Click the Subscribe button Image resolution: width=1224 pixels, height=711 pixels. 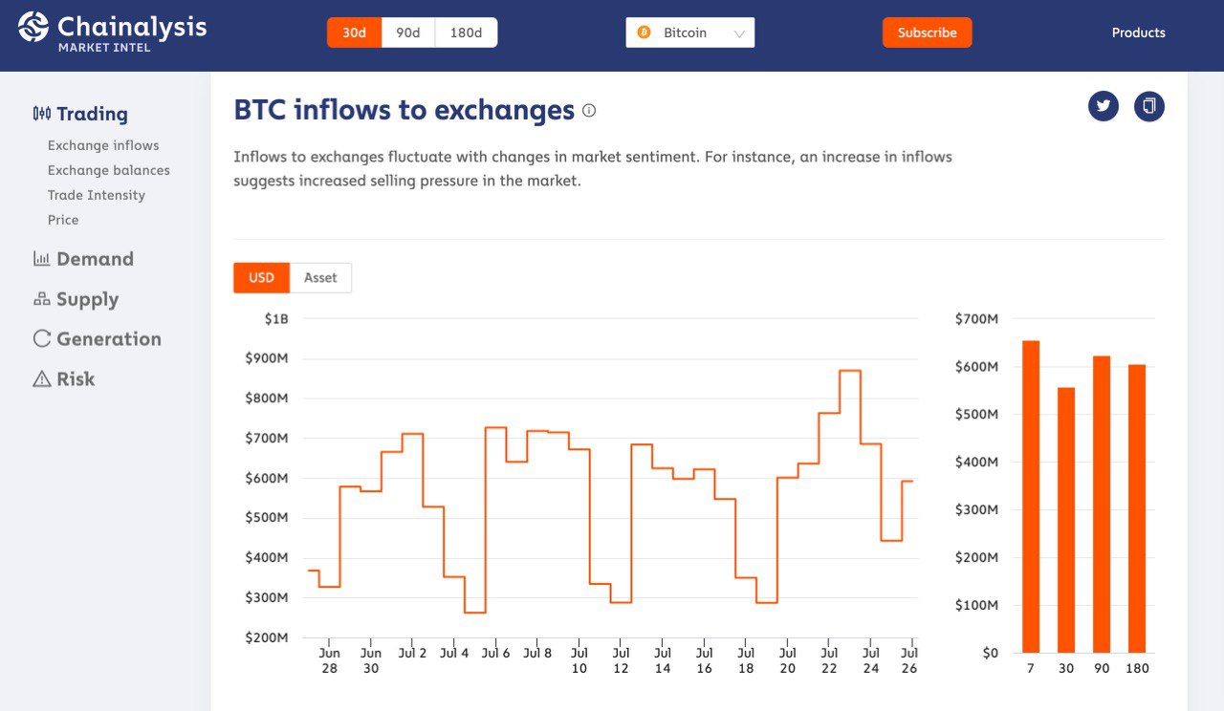tap(927, 32)
